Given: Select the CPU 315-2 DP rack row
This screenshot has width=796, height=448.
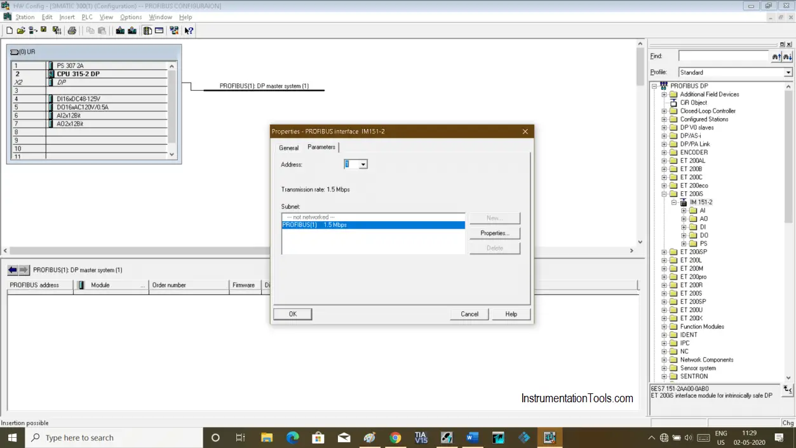Looking at the screenshot, I should 89,74.
